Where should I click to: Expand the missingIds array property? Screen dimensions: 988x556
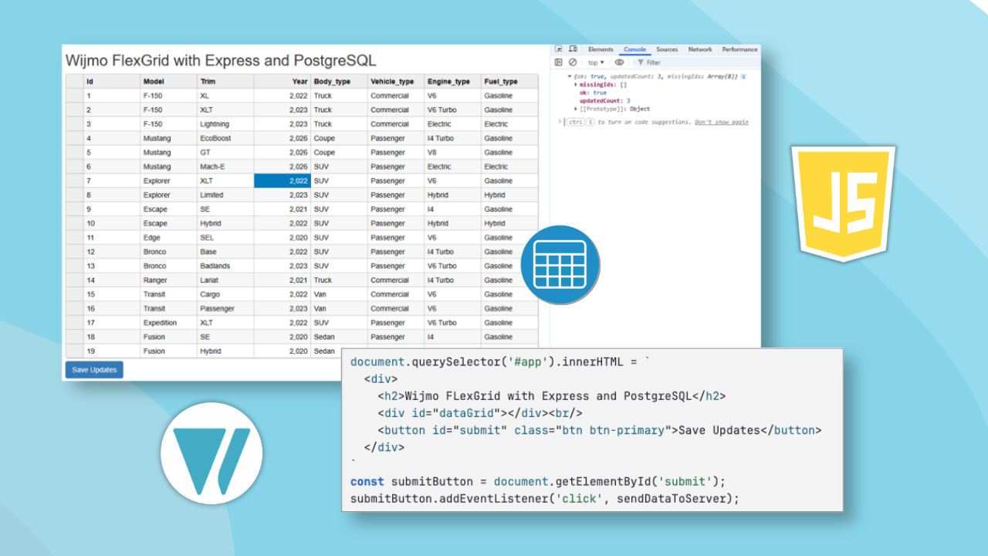tap(576, 85)
